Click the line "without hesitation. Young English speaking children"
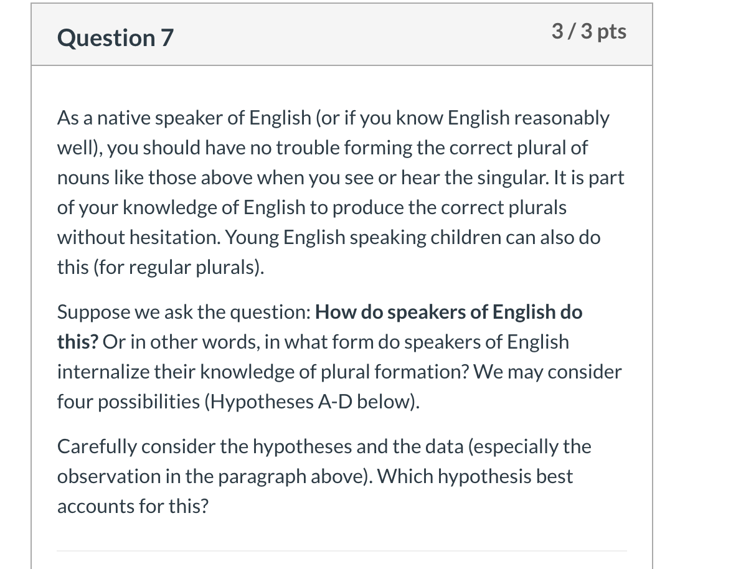746x569 pixels. pos(329,237)
